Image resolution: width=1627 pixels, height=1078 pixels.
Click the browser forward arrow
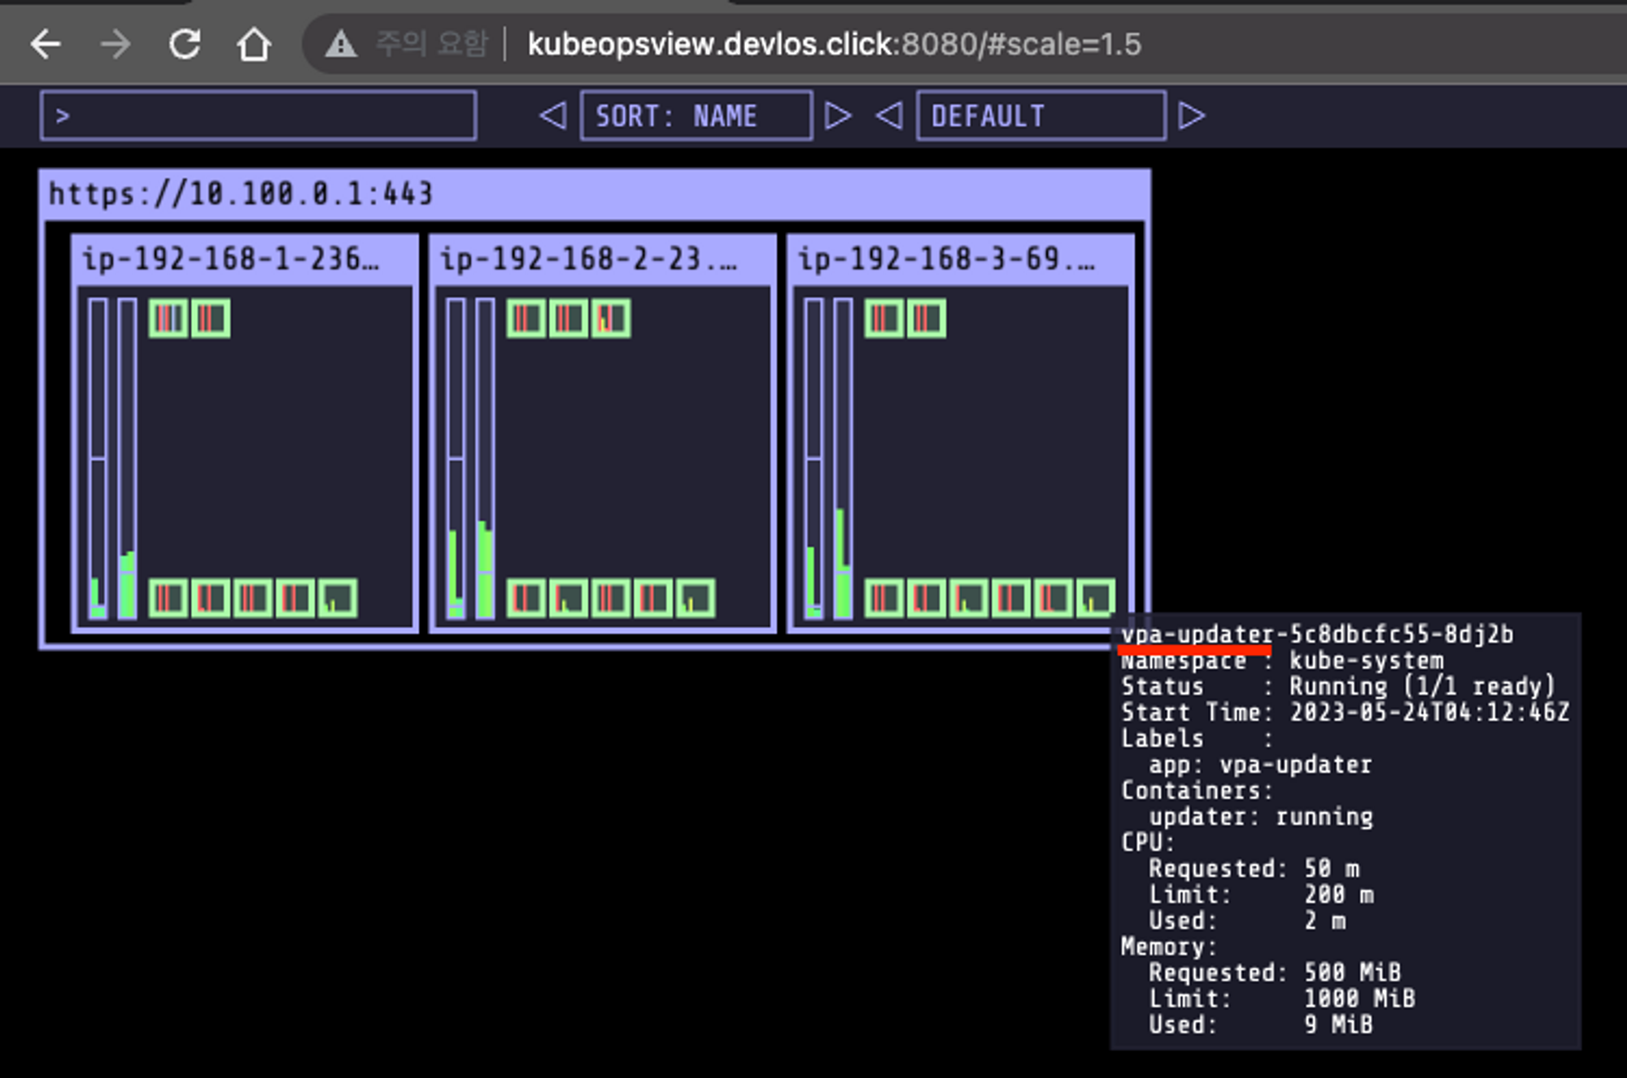pos(116,44)
